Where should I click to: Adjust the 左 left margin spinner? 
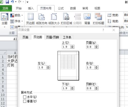coord(48,68)
